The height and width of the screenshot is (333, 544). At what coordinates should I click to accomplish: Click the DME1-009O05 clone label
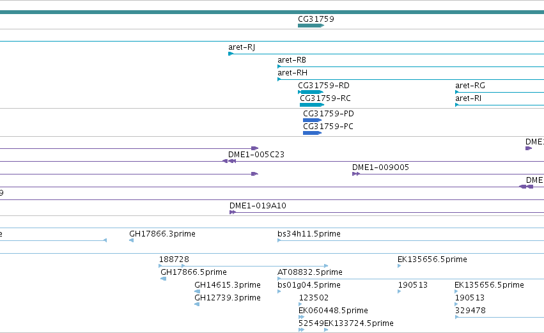380,167
